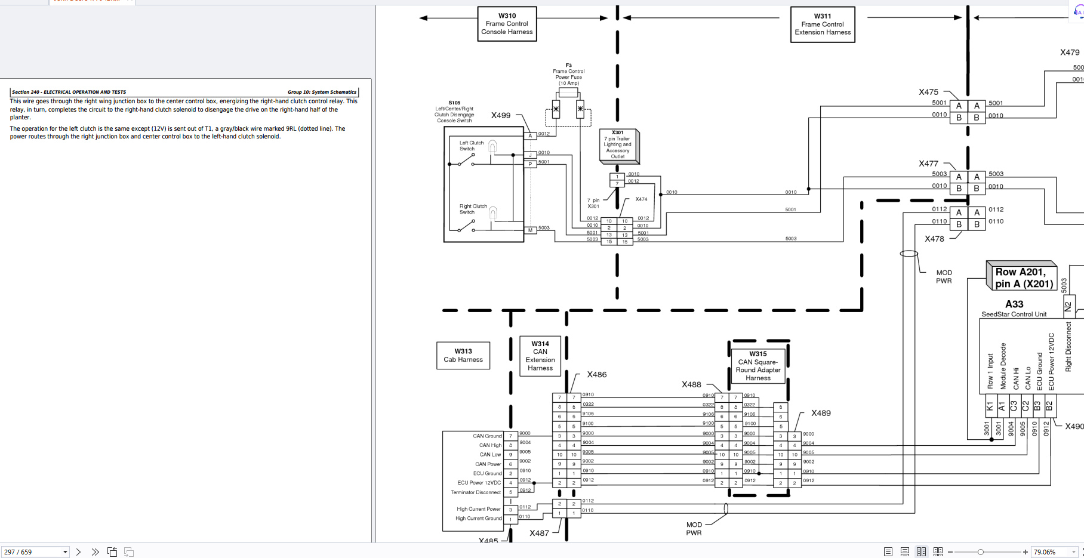Click the X475 connector label
Viewport: 1084px width, 558px height.
click(928, 92)
